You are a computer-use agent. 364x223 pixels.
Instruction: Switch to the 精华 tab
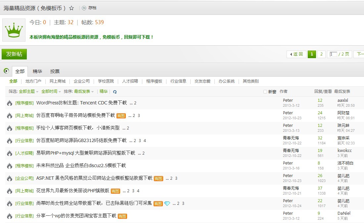pos(37,71)
